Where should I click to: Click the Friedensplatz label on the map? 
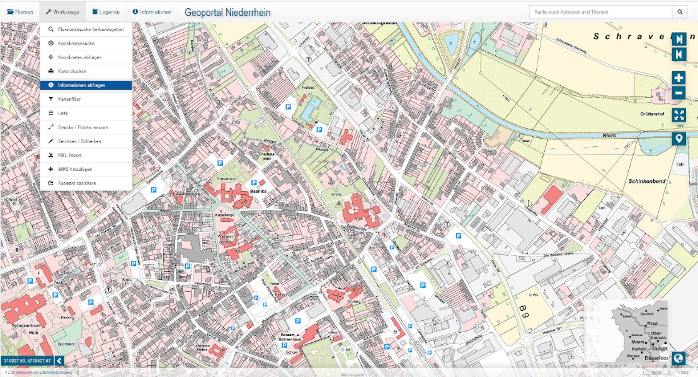click(x=266, y=156)
